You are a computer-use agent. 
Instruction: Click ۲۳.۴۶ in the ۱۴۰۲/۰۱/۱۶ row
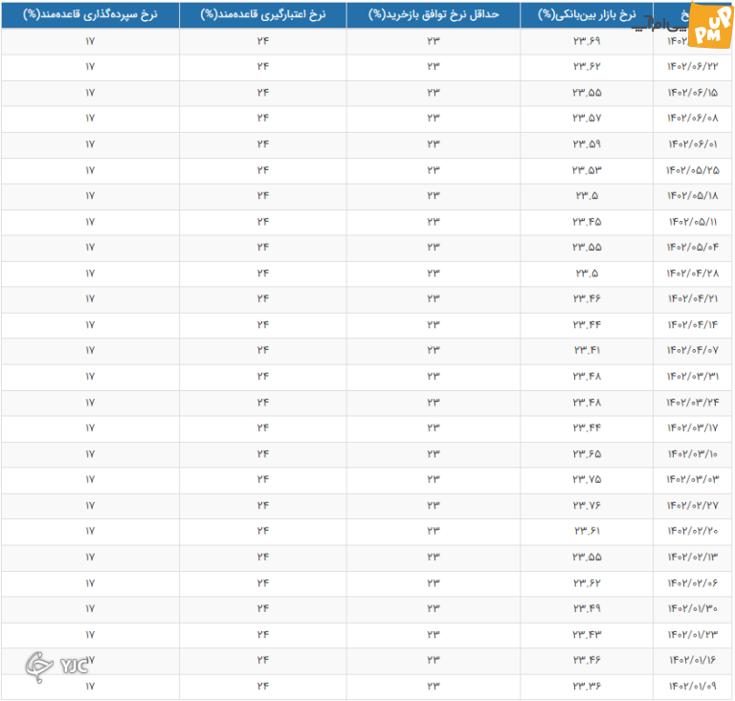[587, 660]
